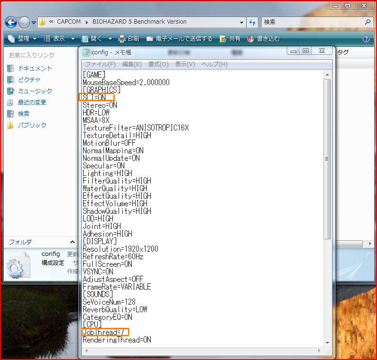Select CAPCOM in the address breadcrumb

[69, 22]
